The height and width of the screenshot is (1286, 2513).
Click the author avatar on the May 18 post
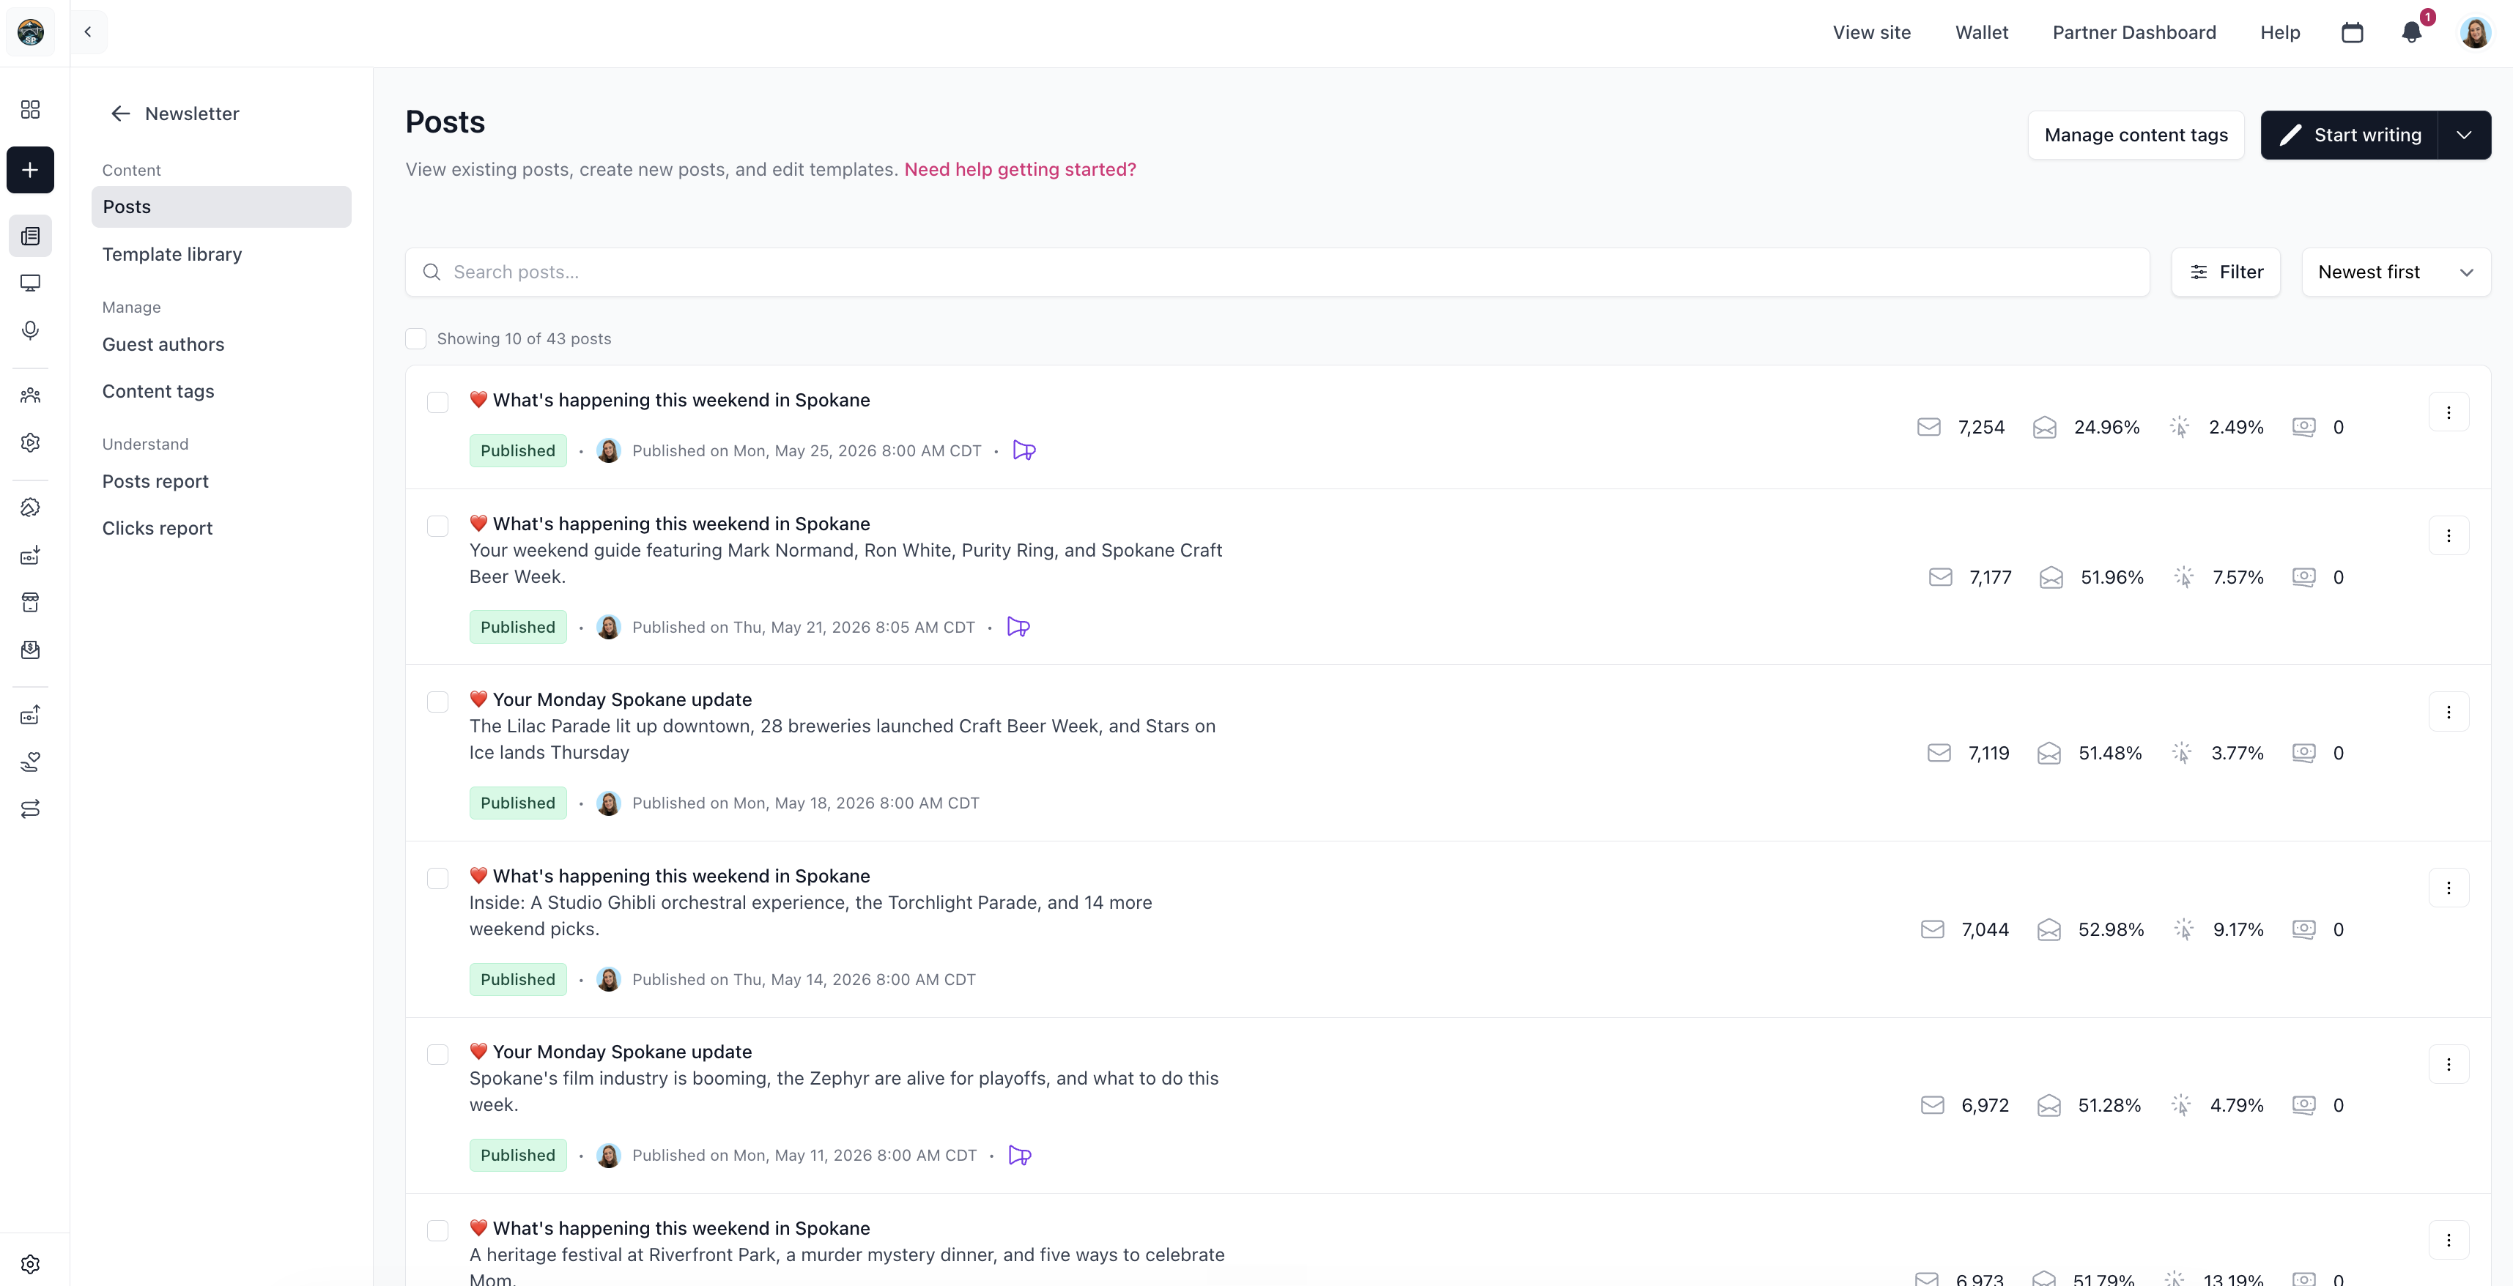click(609, 803)
